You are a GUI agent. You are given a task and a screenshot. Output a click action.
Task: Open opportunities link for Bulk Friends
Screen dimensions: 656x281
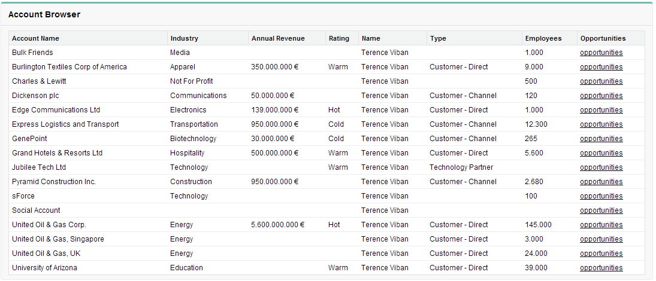point(601,53)
